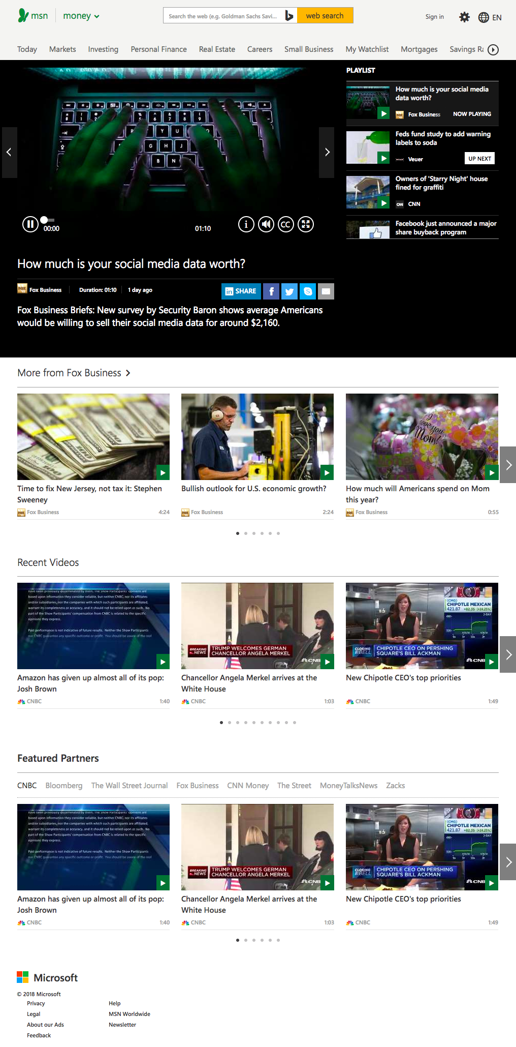Open the Real Estate tab

217,49
